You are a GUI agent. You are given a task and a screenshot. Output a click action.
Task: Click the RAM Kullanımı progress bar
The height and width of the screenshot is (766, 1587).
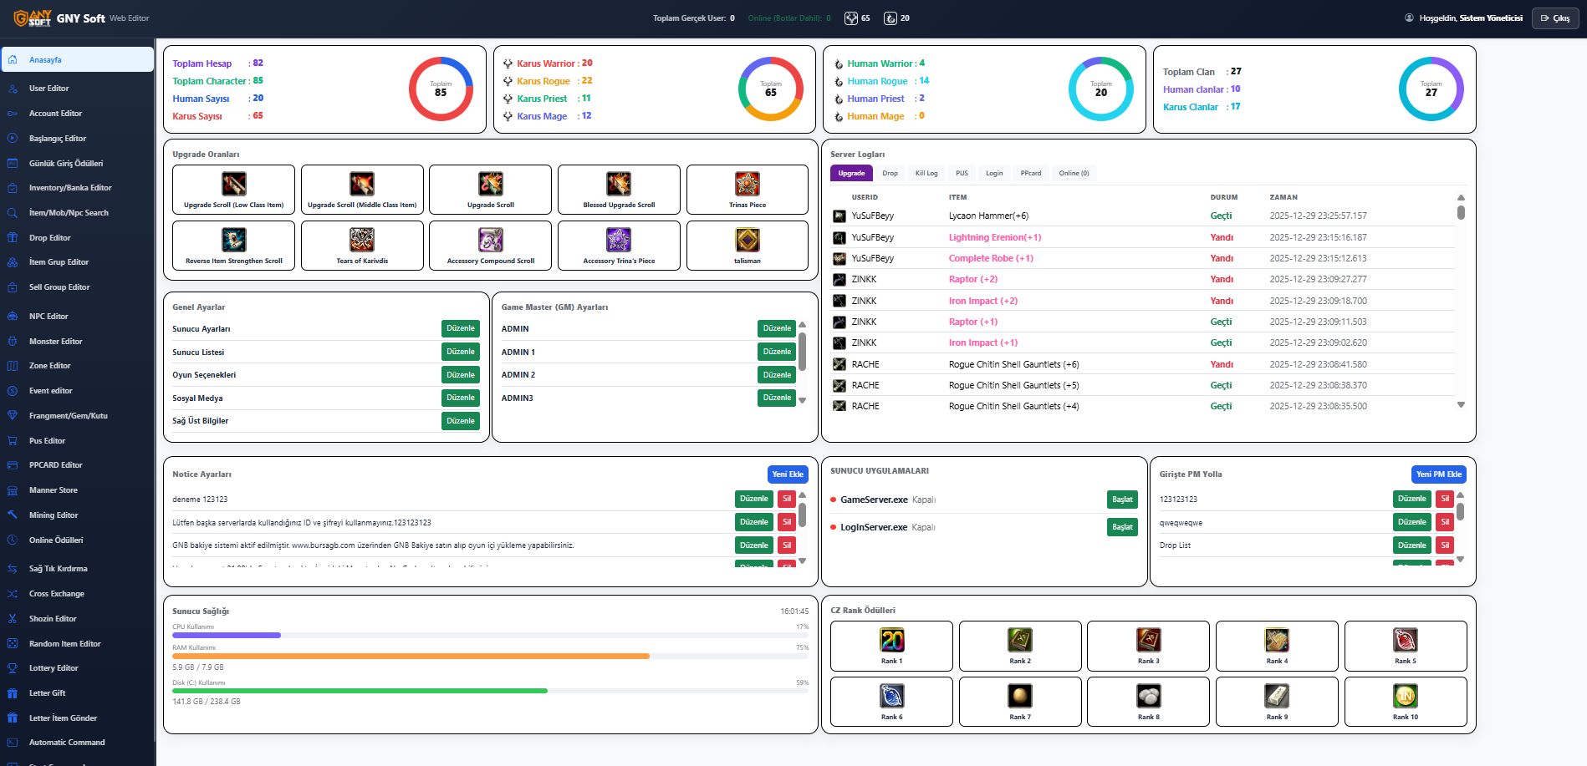click(491, 657)
